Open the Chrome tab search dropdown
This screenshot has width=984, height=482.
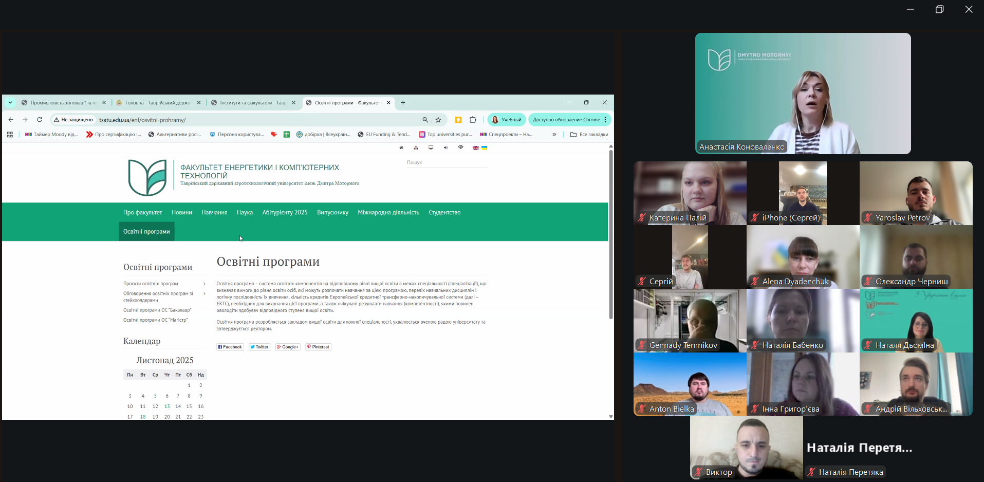coord(10,103)
